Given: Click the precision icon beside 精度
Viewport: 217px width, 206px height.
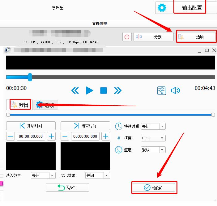Looking at the screenshot, I should pos(119,138).
